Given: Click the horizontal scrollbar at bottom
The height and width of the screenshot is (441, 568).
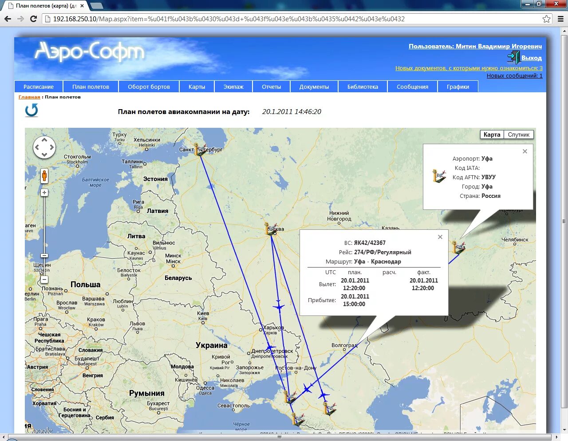Looking at the screenshot, I should pyautogui.click(x=280, y=437).
